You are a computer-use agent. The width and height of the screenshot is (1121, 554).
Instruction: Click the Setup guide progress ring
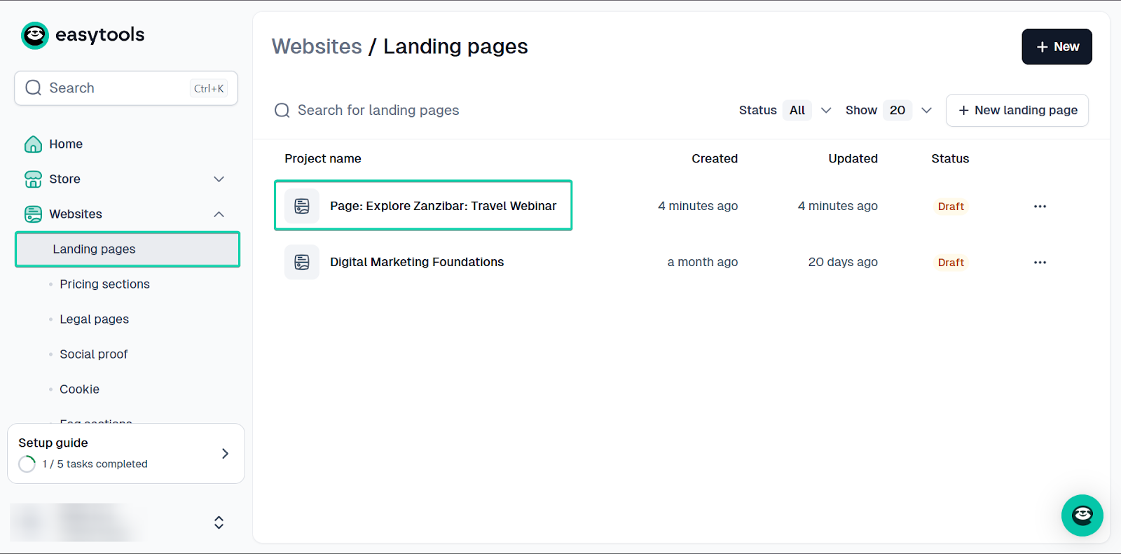pyautogui.click(x=27, y=464)
